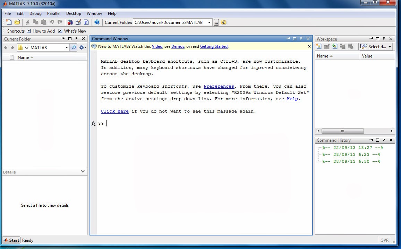This screenshot has height=249, width=401.
Task: Click the Undo icon on the toolbar
Action: [51, 22]
